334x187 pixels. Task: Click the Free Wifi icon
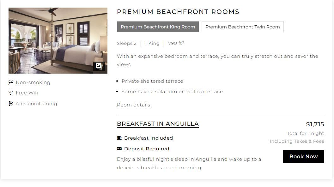(x=11, y=93)
